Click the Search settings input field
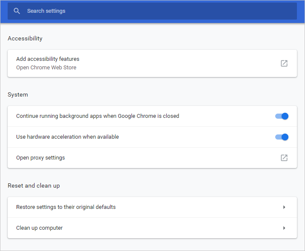The image size is (305, 251). pyautogui.click(x=149, y=11)
